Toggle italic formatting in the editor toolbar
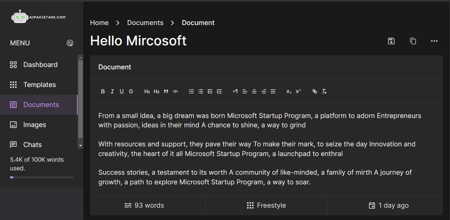Image resolution: width=450 pixels, height=220 pixels. pos(112,91)
